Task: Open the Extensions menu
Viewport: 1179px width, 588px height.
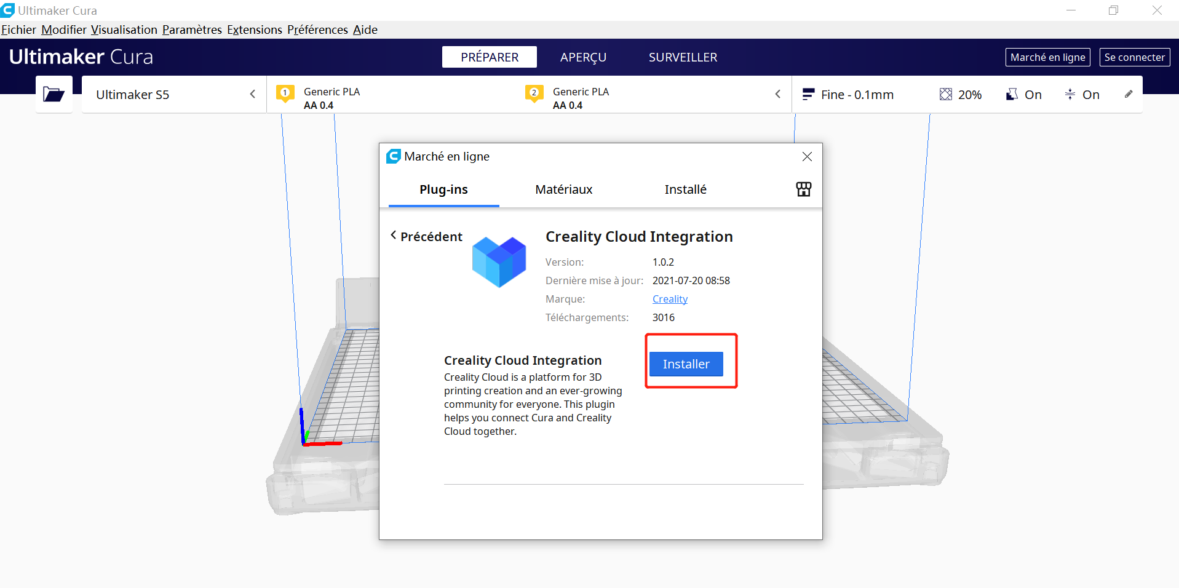Action: pyautogui.click(x=254, y=30)
